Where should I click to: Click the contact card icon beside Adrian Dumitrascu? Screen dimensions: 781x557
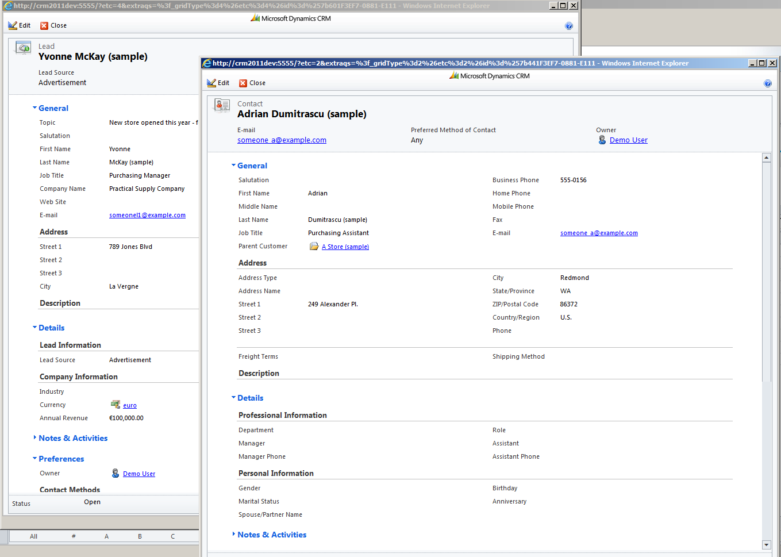click(221, 106)
